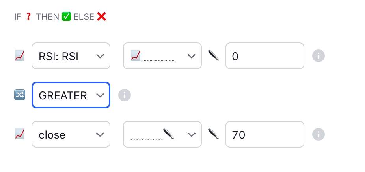Show info next to GREATER dropdown
Viewport: 365px width, 172px height.
click(125, 95)
